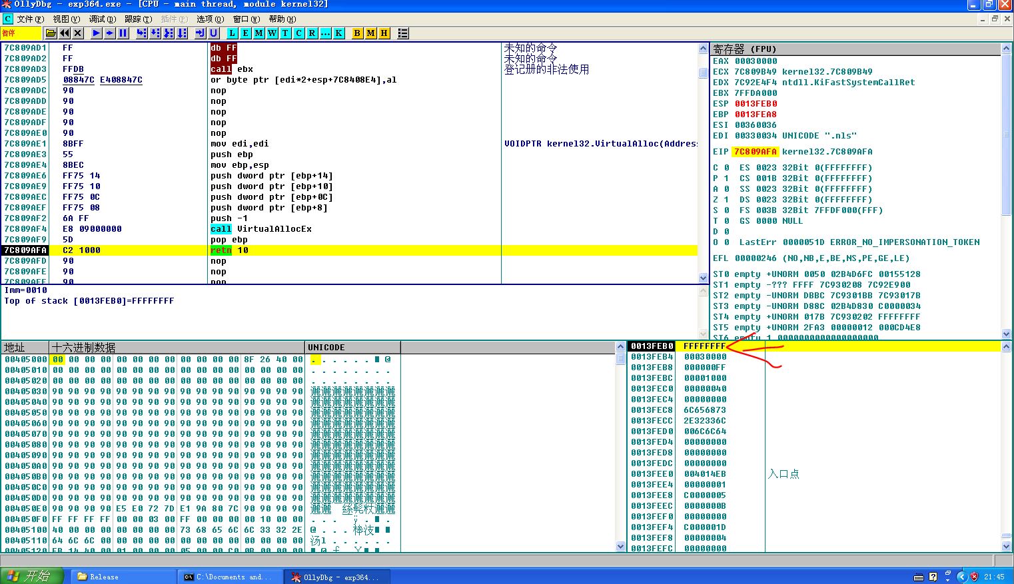Select dump row address 00405000
This screenshot has width=1014, height=584.
click(26, 360)
